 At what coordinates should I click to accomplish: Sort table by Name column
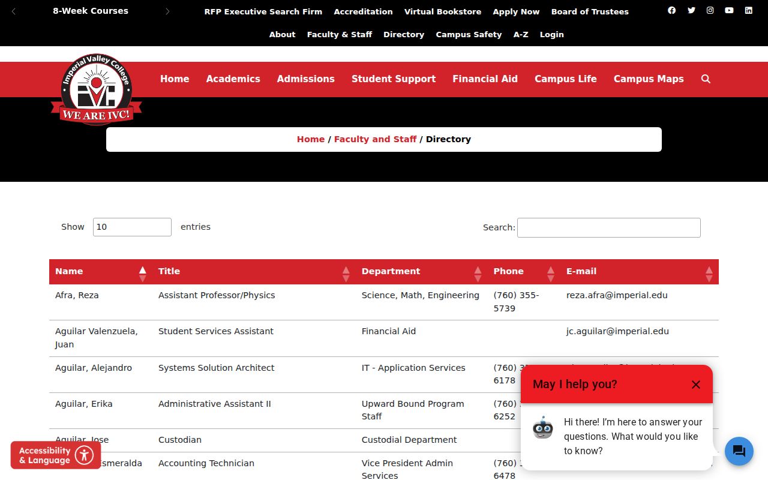tap(101, 272)
